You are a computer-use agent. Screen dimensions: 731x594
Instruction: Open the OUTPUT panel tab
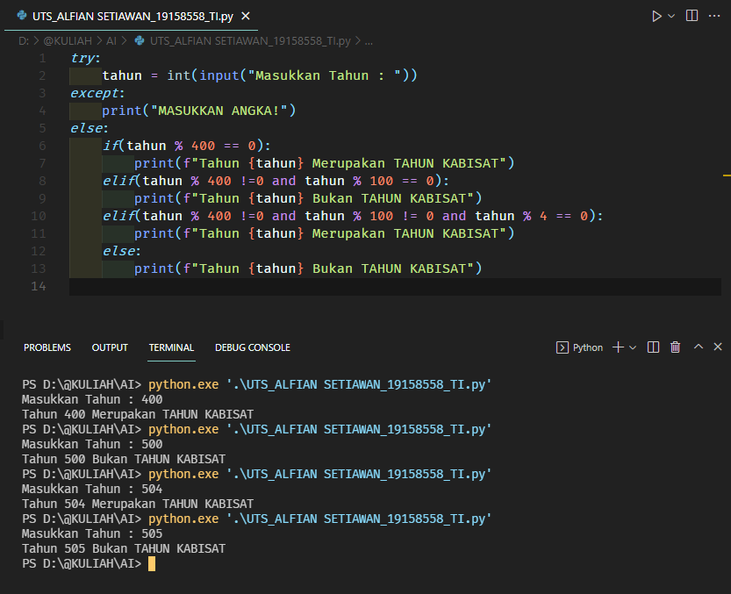[110, 347]
